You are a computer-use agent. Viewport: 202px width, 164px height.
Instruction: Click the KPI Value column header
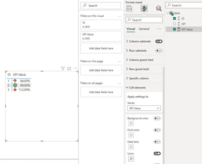[19, 75]
